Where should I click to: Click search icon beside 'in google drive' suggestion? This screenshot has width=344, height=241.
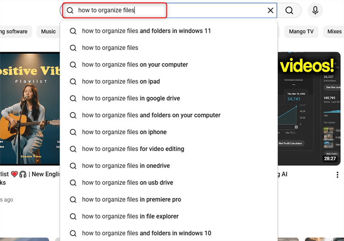click(73, 99)
